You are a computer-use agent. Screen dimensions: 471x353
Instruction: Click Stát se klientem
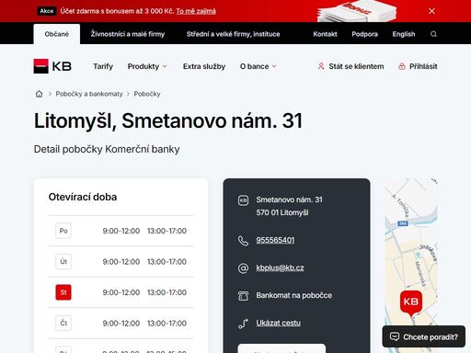(x=350, y=66)
